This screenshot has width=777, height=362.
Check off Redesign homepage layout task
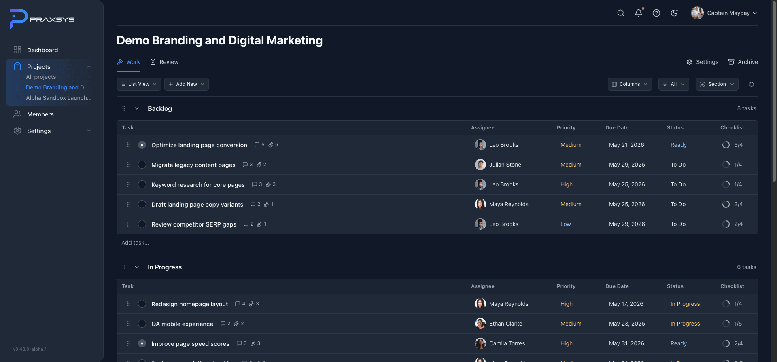(142, 304)
